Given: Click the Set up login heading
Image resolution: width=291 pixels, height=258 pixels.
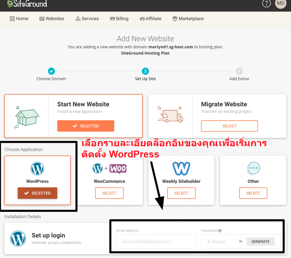Looking at the screenshot, I should (x=48, y=235).
